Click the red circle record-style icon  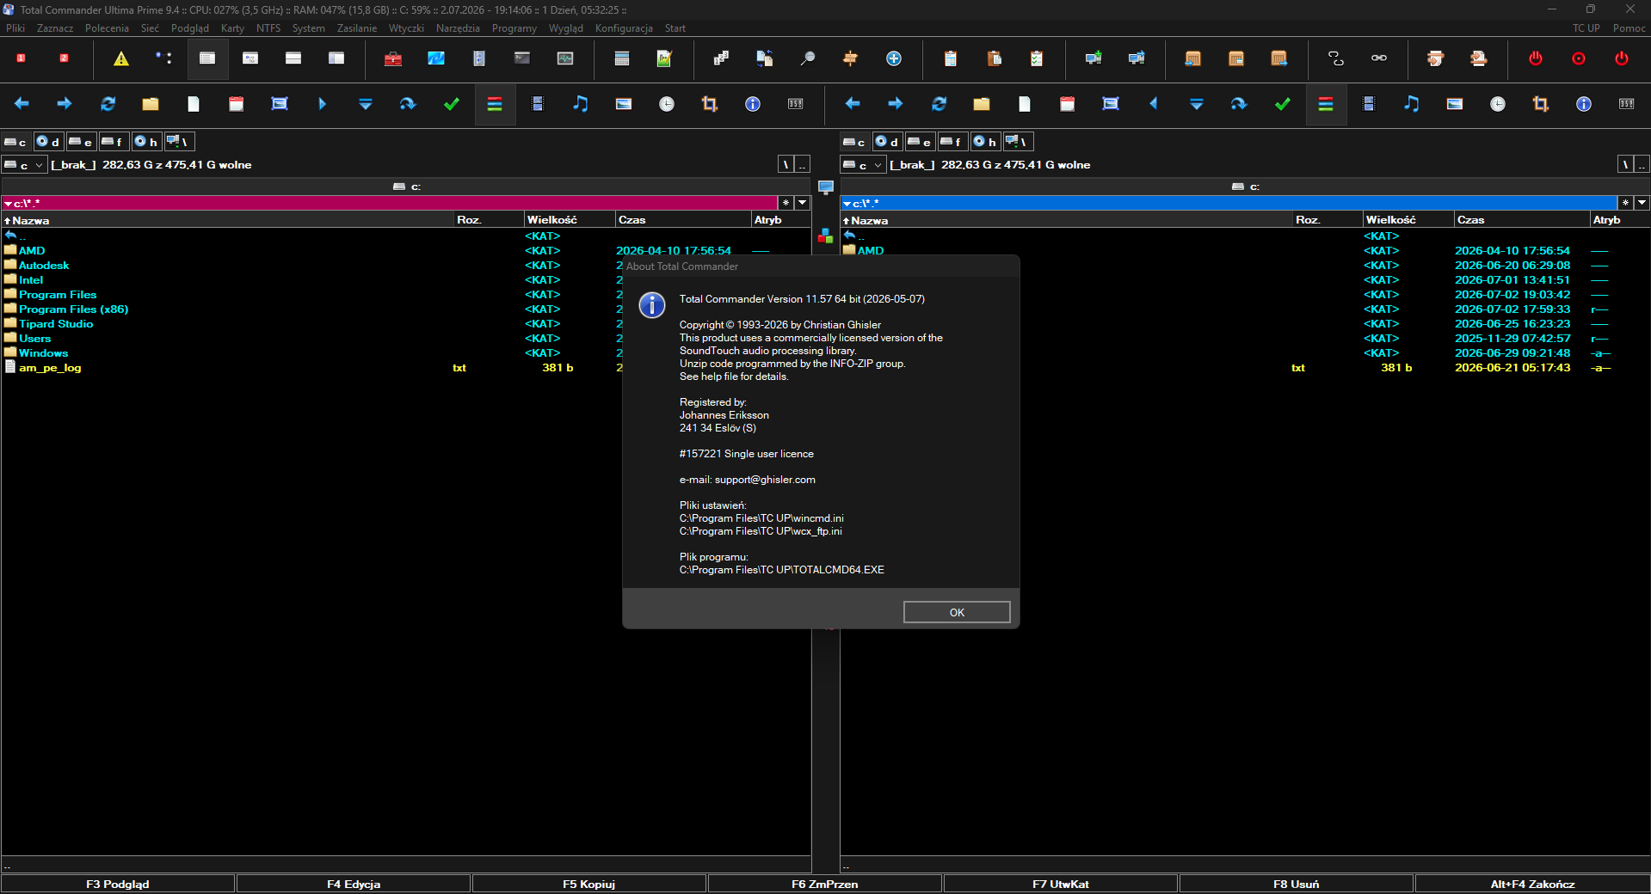click(x=1579, y=58)
